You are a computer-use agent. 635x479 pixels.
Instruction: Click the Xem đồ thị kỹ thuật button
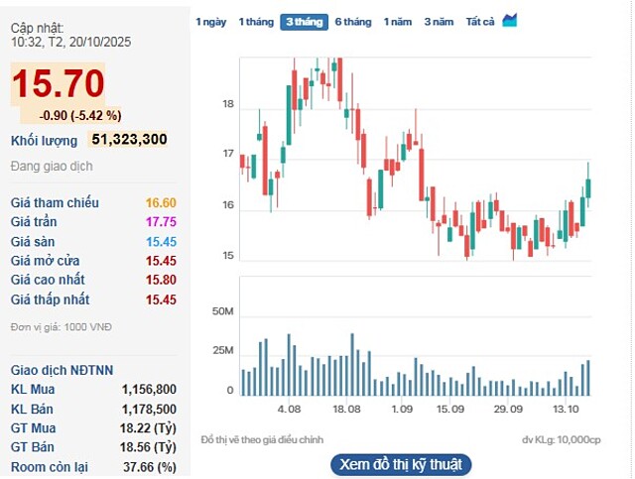pos(400,464)
